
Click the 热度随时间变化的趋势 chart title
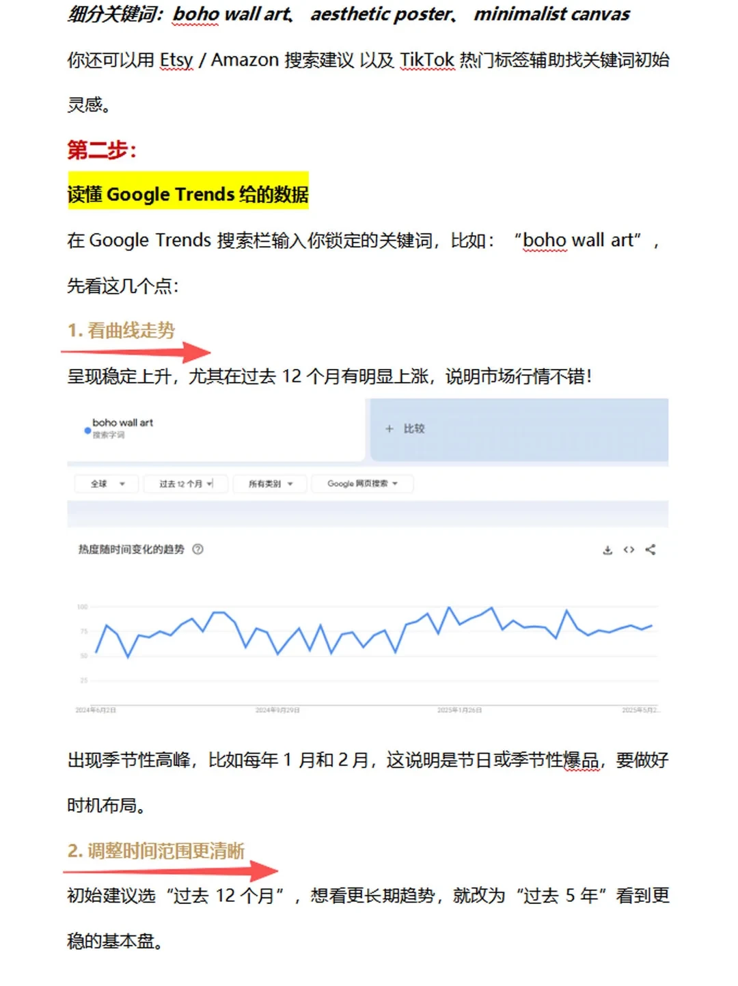click(x=131, y=549)
